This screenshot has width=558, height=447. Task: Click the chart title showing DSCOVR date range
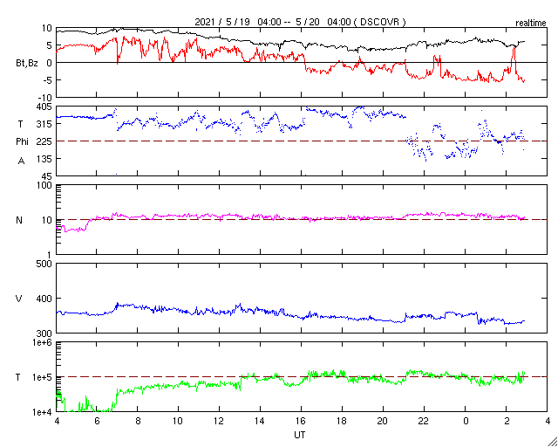coord(300,22)
